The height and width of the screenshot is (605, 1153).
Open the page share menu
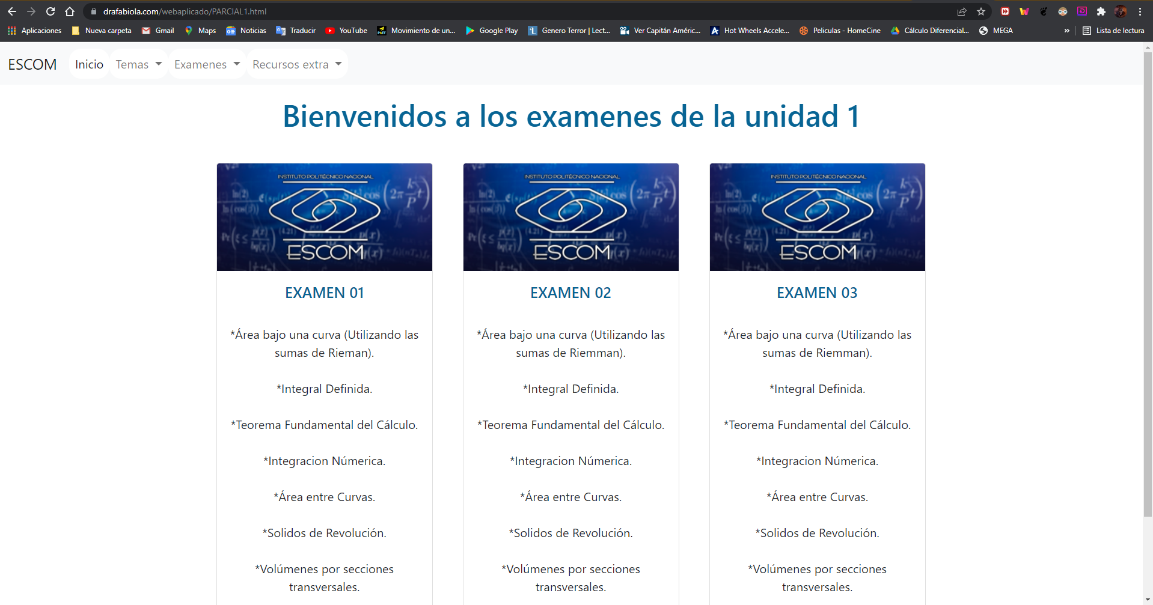pos(962,11)
